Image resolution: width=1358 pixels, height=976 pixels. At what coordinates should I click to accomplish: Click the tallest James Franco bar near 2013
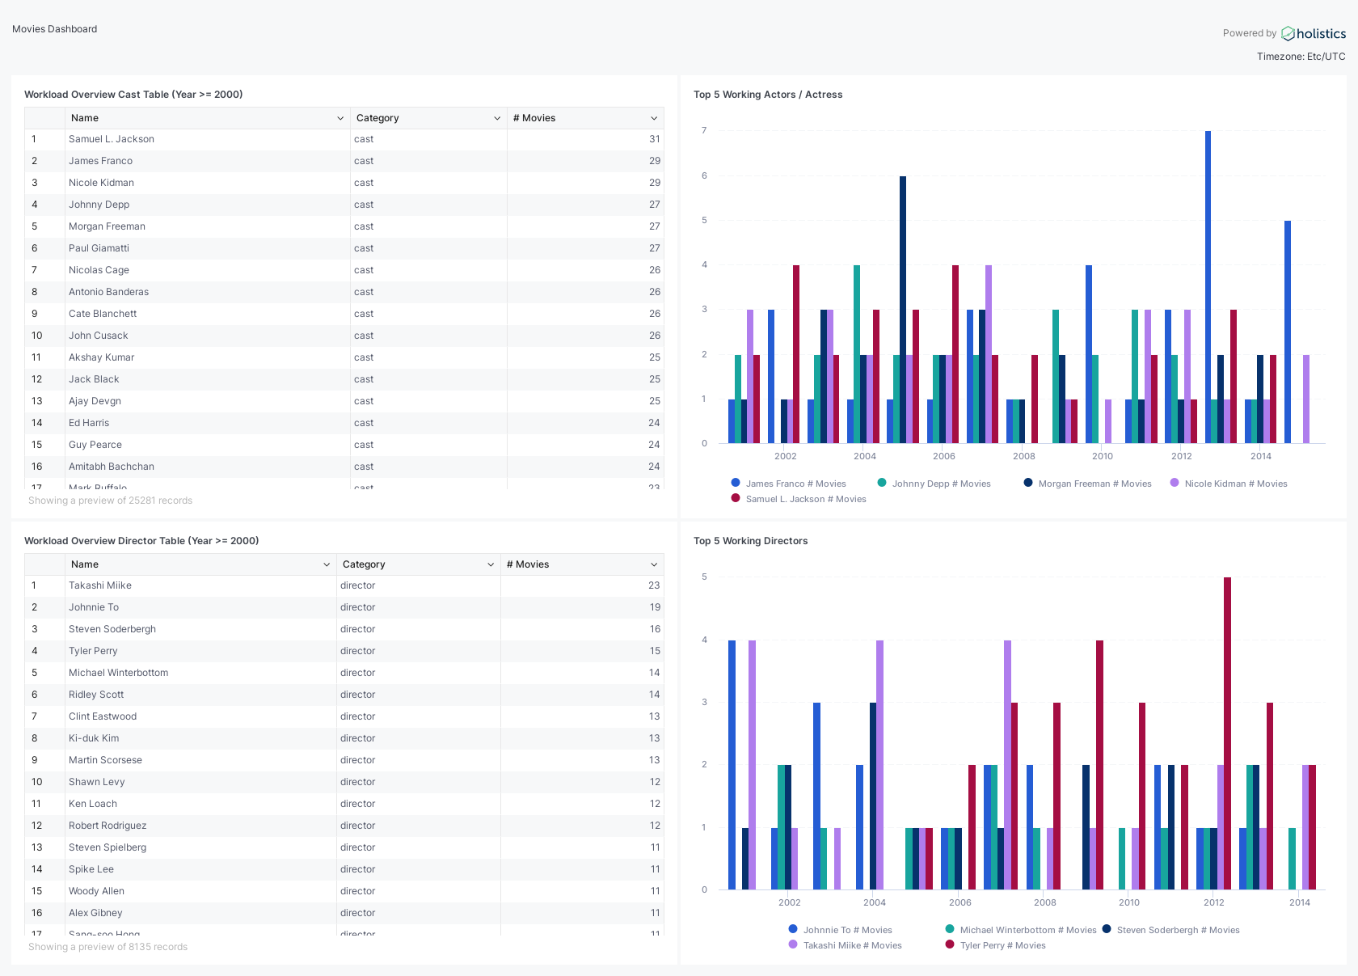click(1208, 287)
